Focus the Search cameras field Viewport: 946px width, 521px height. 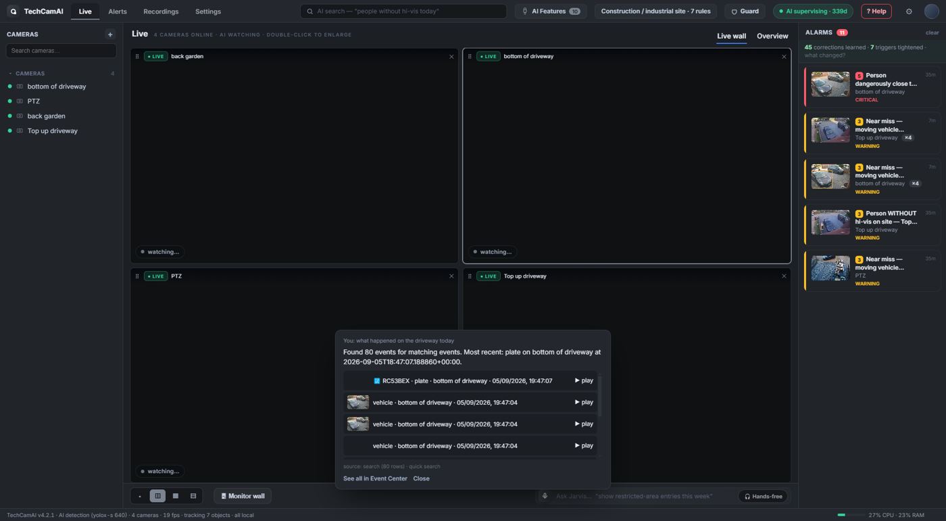pyautogui.click(x=61, y=51)
